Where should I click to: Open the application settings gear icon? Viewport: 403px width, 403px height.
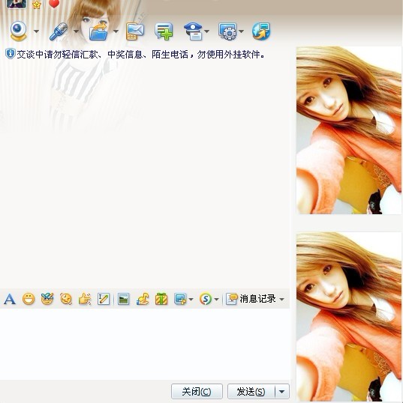point(227,31)
